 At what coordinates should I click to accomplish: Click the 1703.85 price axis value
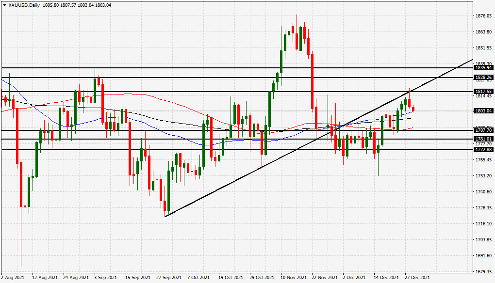click(x=484, y=240)
